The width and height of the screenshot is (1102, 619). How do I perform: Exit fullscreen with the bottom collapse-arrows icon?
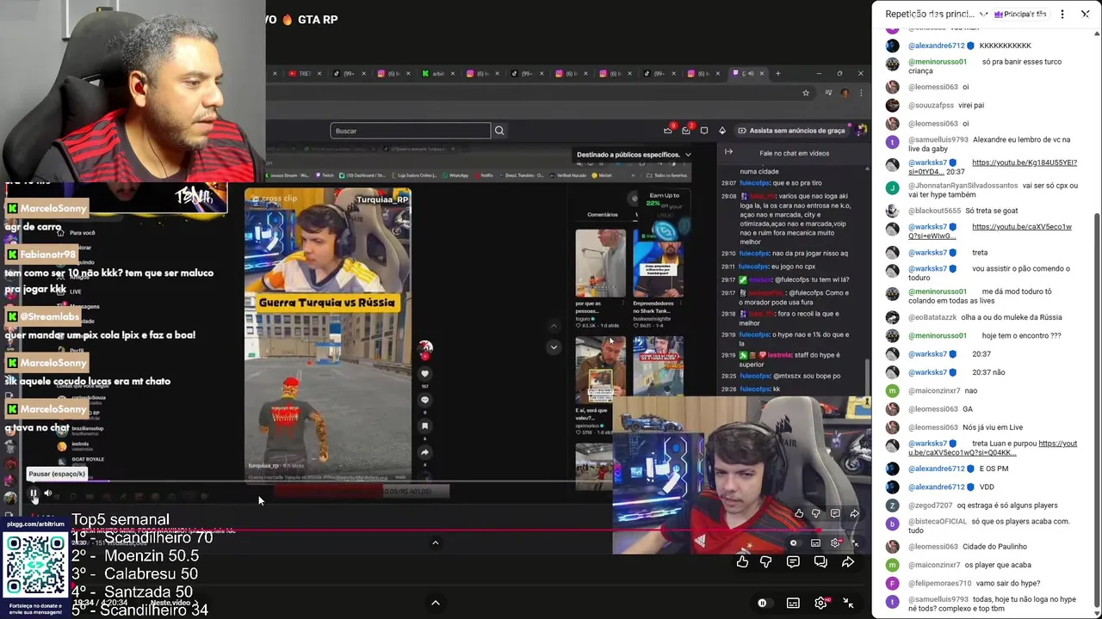click(848, 604)
